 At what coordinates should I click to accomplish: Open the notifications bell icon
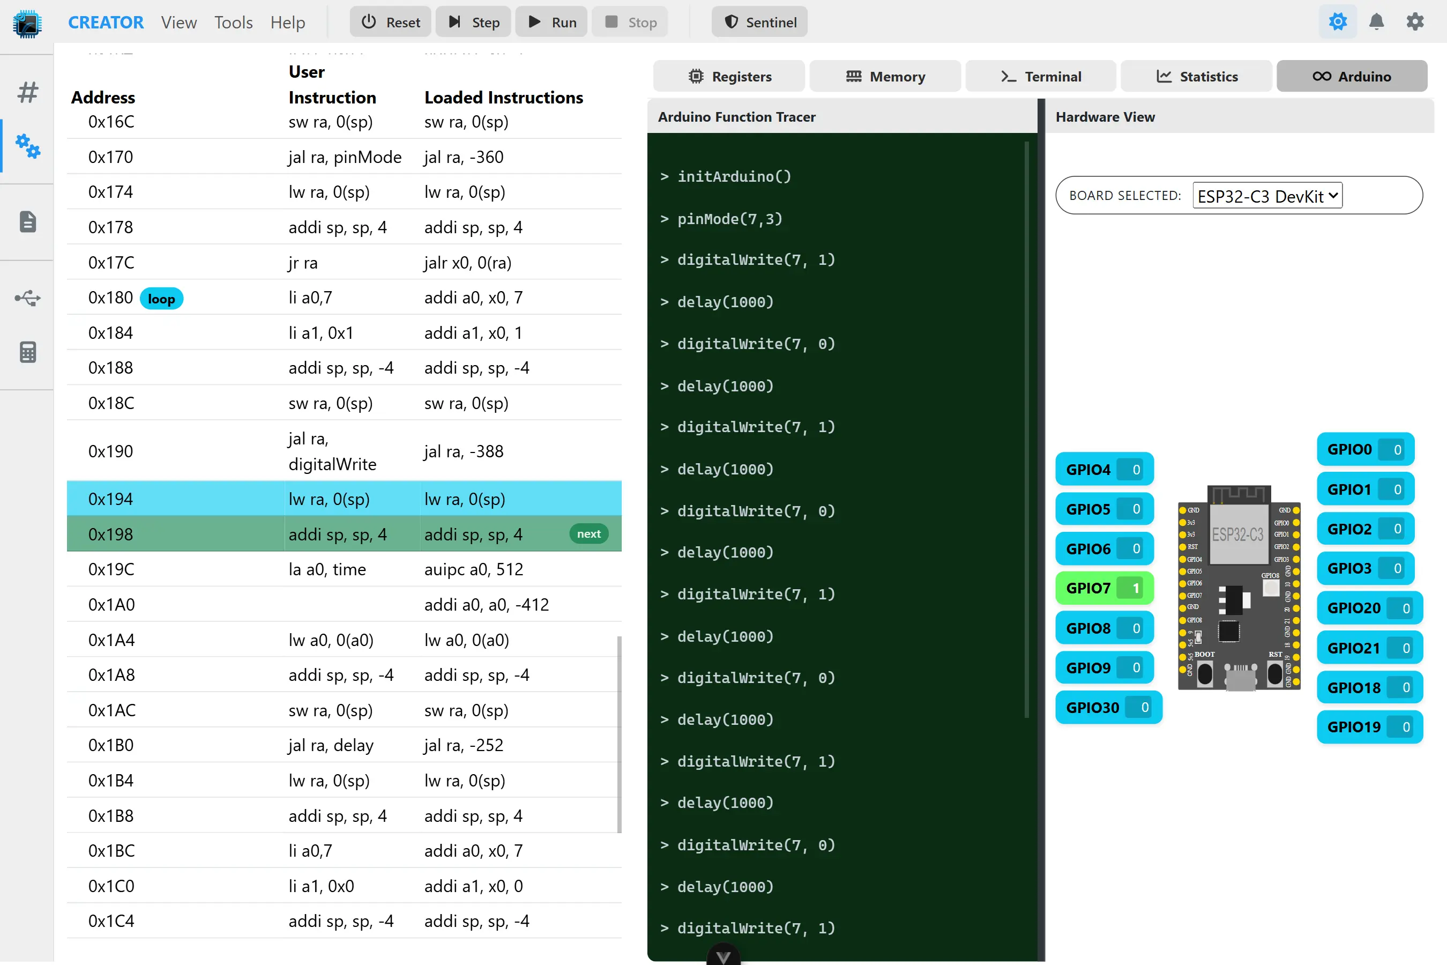[1377, 22]
